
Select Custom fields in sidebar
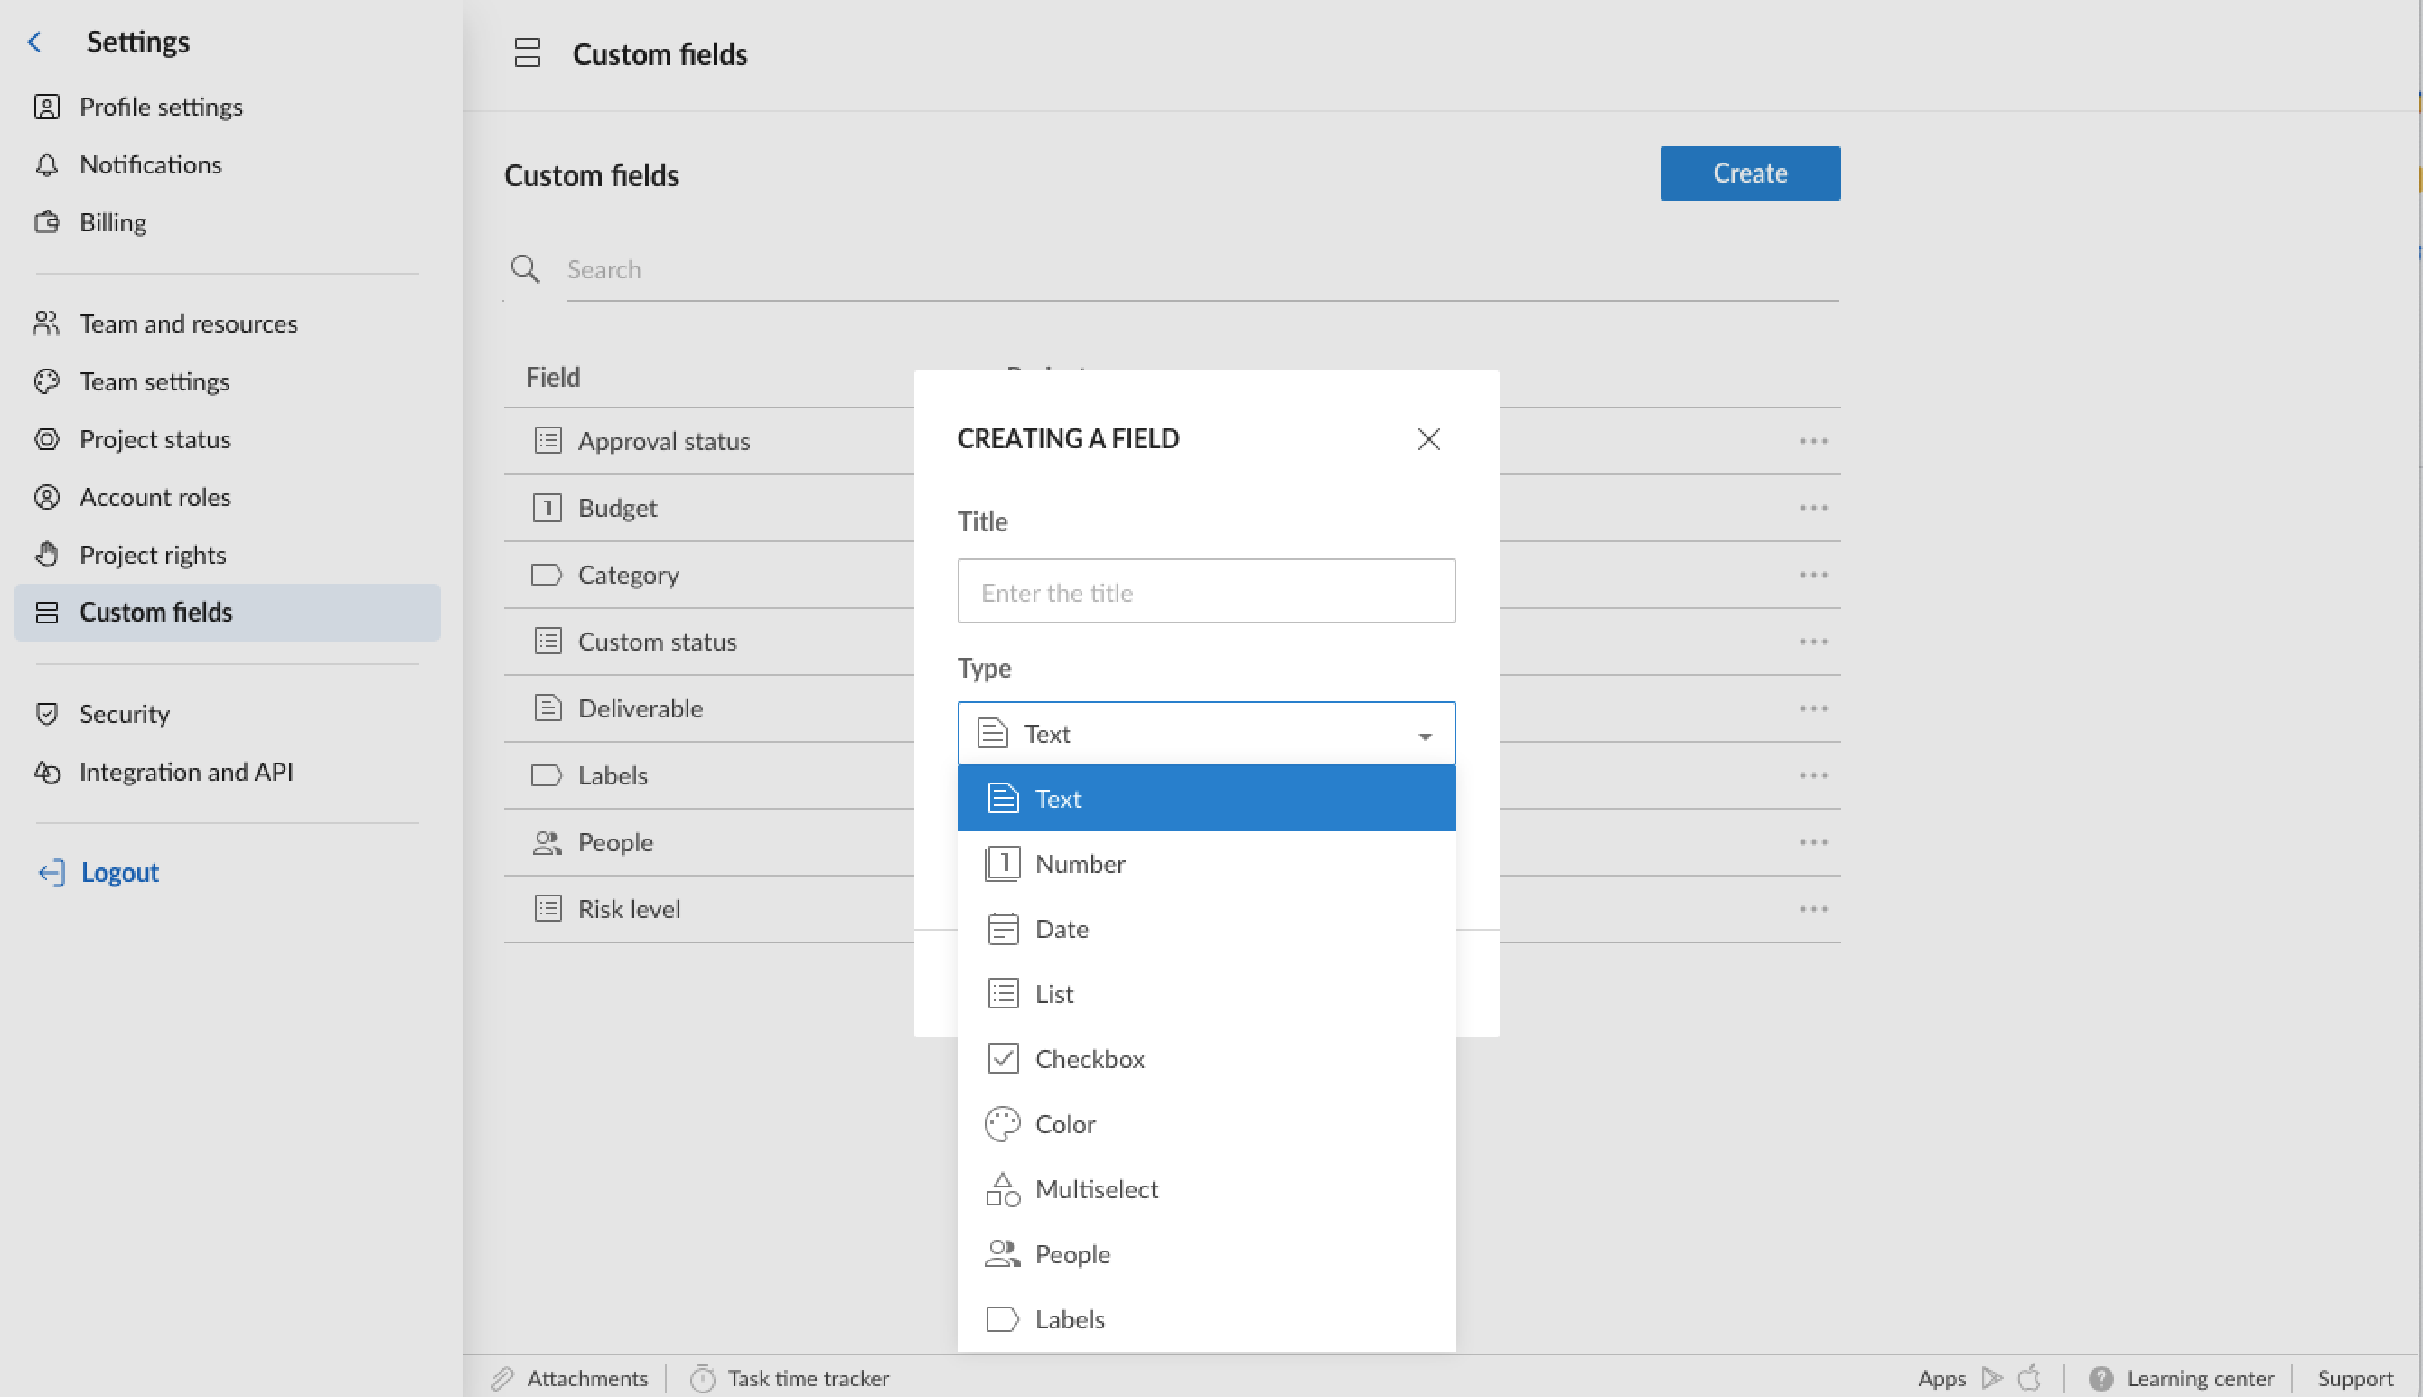click(x=228, y=612)
